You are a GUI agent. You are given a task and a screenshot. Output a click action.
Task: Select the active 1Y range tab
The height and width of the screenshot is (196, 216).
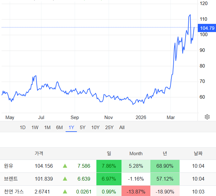point(71,128)
